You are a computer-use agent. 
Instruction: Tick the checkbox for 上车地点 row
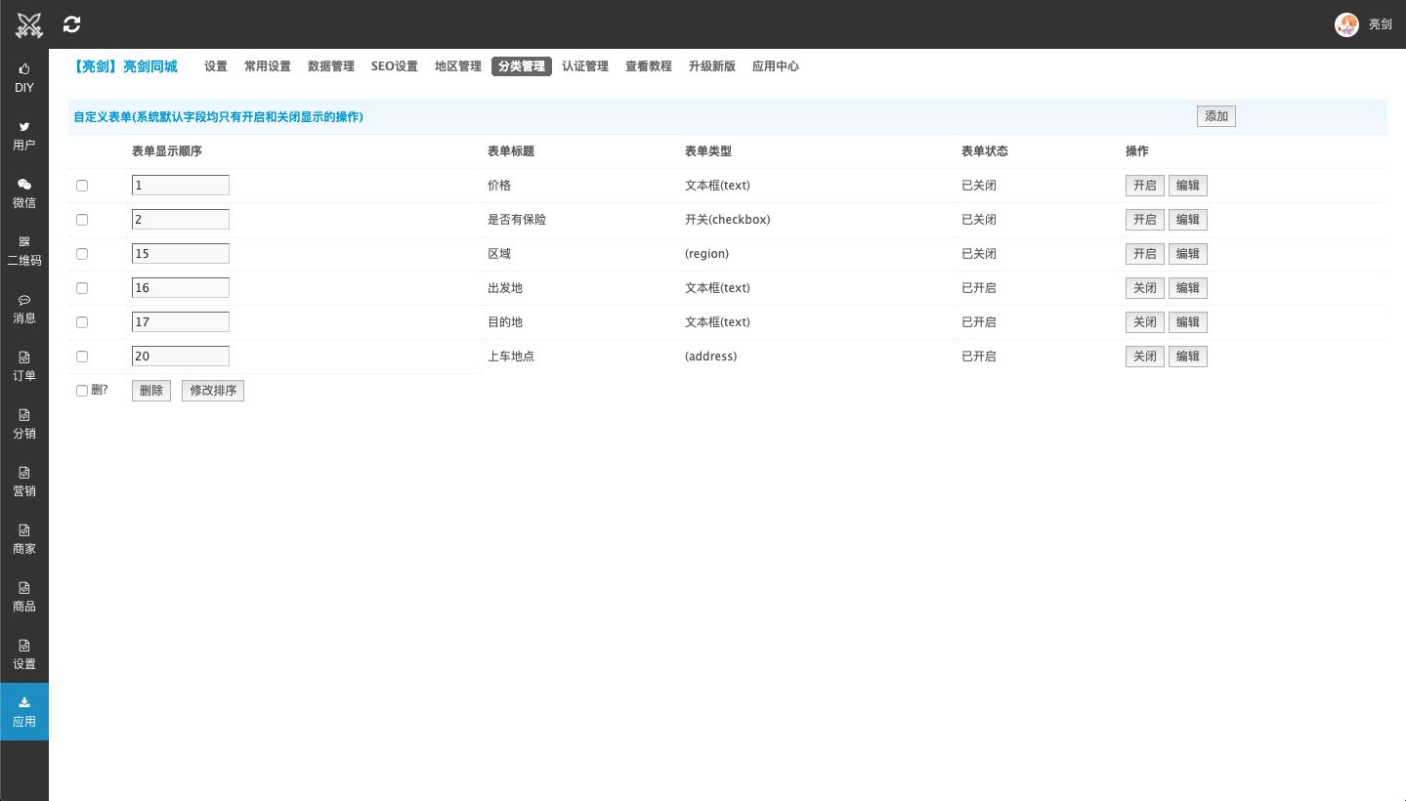point(82,357)
